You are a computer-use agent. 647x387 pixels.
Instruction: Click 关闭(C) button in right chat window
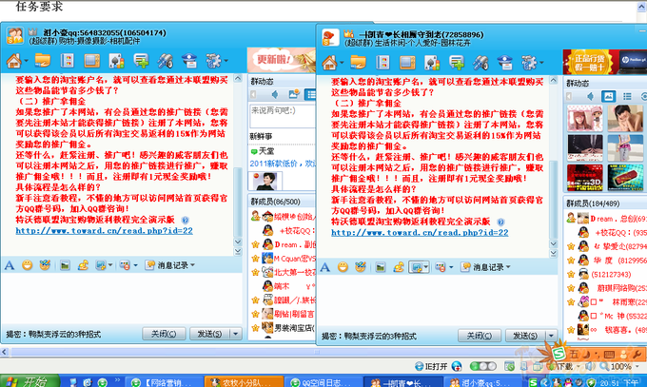(x=479, y=336)
